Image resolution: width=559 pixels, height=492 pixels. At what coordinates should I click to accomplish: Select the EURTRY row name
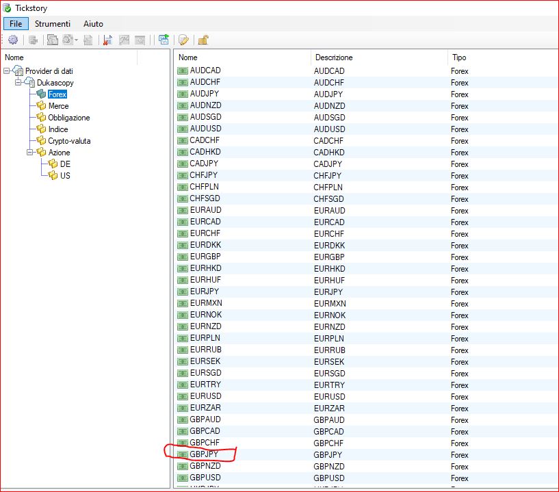(206, 385)
